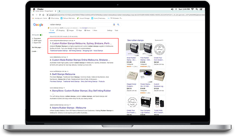The image size is (235, 136).
Task: Adjust volume via menu bar speaker icon
Action: pos(172,9)
